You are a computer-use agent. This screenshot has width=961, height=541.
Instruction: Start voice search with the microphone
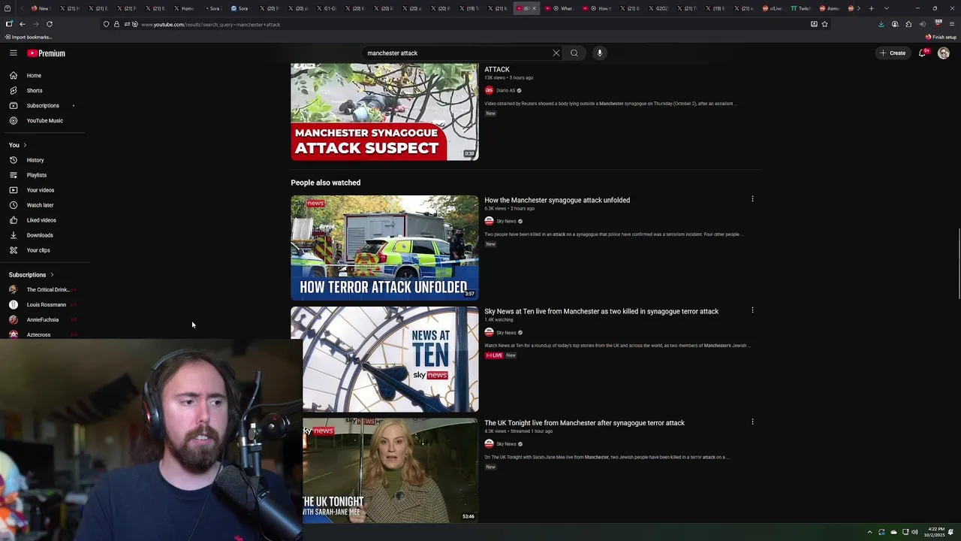(599, 53)
